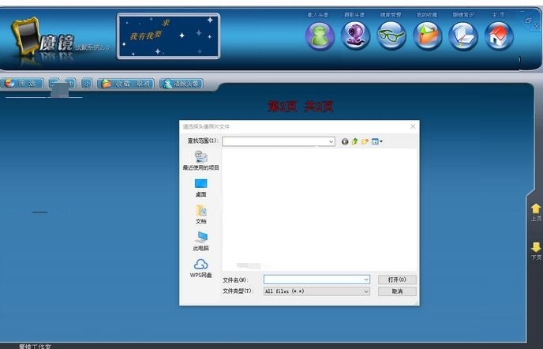The height and width of the screenshot is (349, 543).
Task: Click the starry banner 我有我要求
Action: 169,36
